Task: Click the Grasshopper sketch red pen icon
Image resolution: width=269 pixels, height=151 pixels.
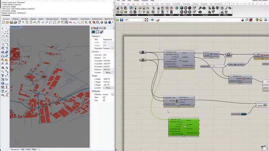Action: (158, 20)
